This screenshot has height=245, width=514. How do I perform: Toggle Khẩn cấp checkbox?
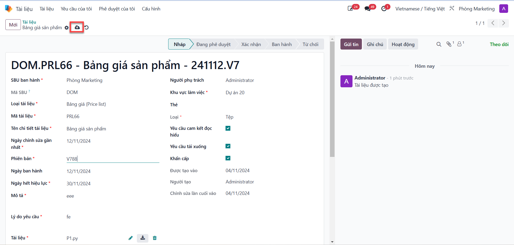click(x=228, y=158)
